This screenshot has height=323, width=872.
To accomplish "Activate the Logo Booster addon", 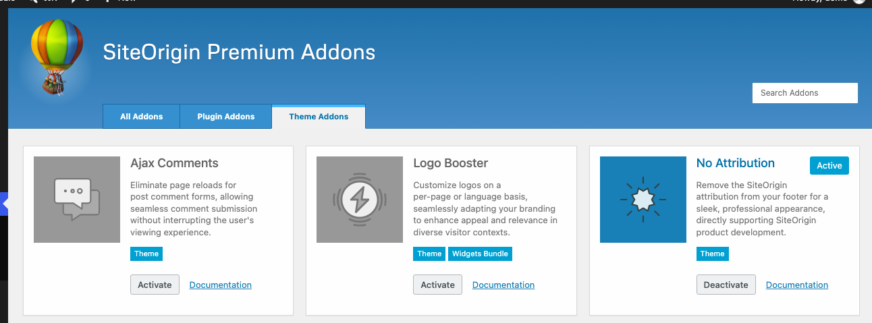I will (438, 285).
